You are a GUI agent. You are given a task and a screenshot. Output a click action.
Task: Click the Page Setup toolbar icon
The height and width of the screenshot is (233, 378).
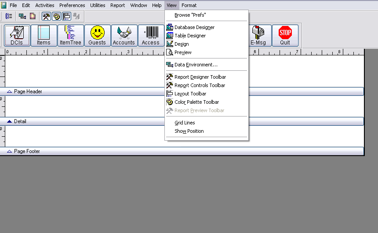point(33,16)
